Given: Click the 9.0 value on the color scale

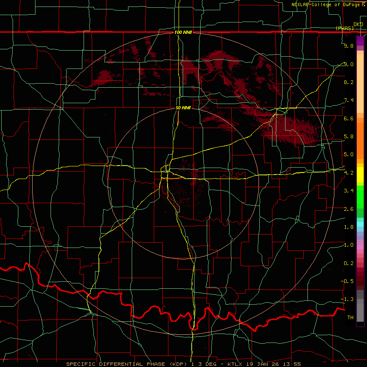Looking at the screenshot, I should [349, 64].
